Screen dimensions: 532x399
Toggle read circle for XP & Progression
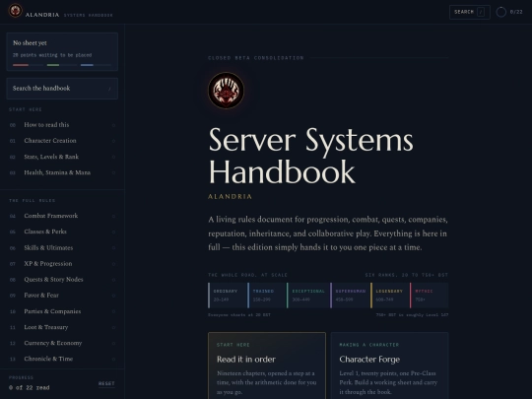(x=113, y=264)
